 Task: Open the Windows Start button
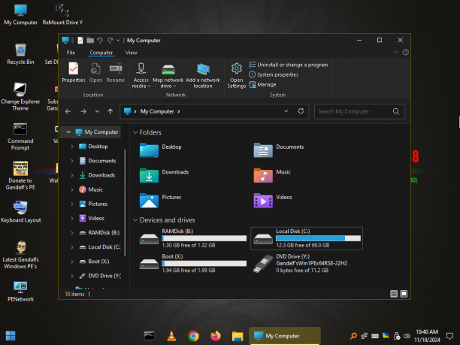pos(11,336)
